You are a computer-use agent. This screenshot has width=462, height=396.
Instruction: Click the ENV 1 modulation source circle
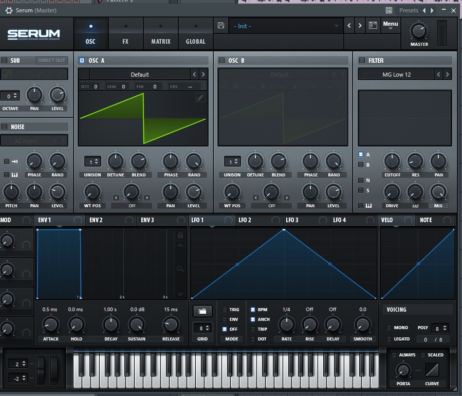click(78, 220)
